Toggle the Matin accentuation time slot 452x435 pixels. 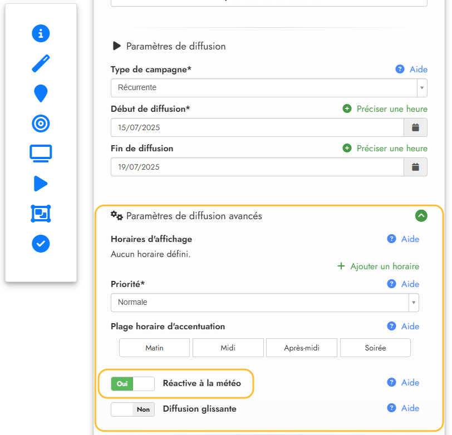click(154, 348)
